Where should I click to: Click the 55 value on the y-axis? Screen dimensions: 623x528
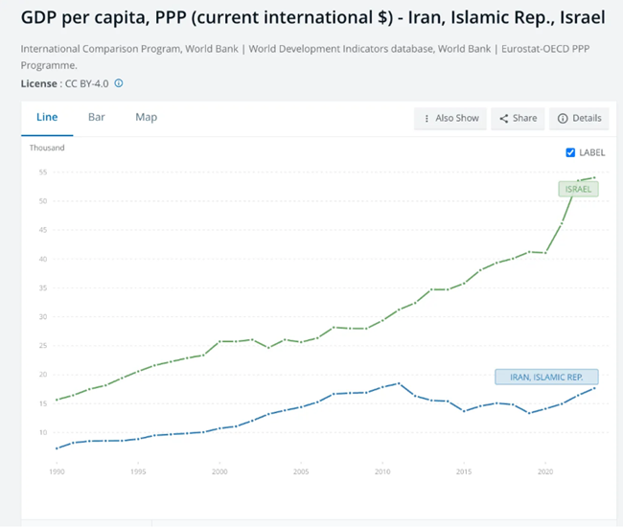pyautogui.click(x=43, y=172)
